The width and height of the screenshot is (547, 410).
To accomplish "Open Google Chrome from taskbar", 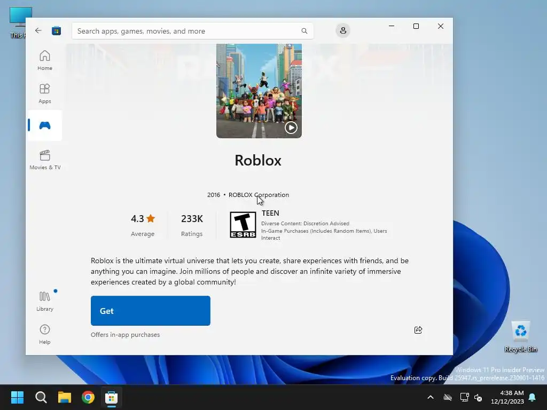I will point(88,397).
